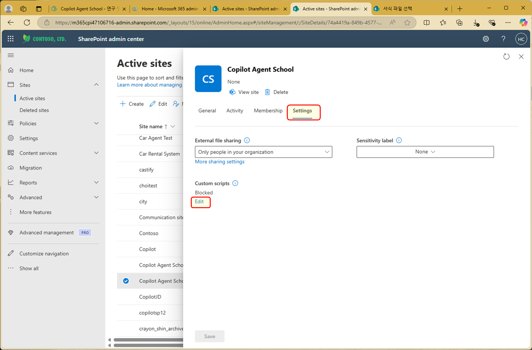Screen dimensions: 532x350
Task: Open the app launcher waffle icon
Action: click(11, 39)
